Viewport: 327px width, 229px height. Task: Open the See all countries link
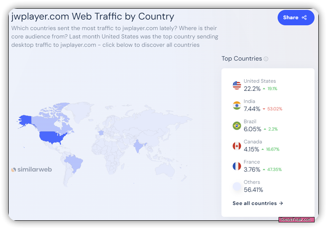pos(258,203)
